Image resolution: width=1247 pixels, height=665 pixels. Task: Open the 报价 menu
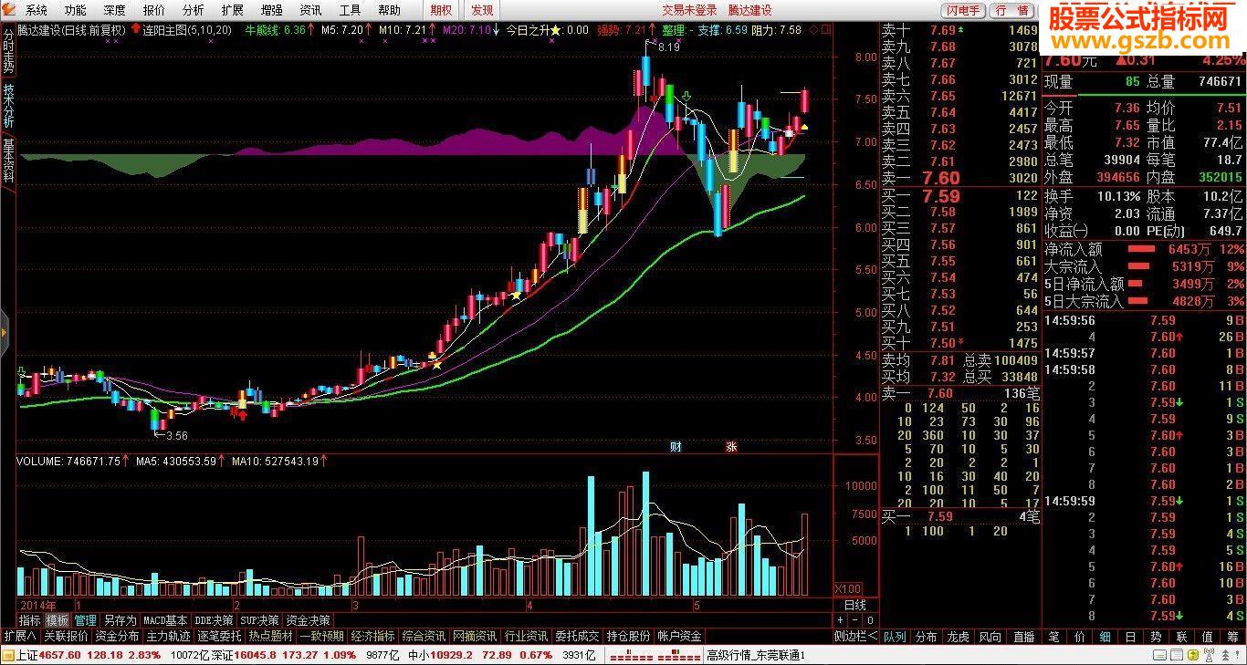pyautogui.click(x=154, y=10)
